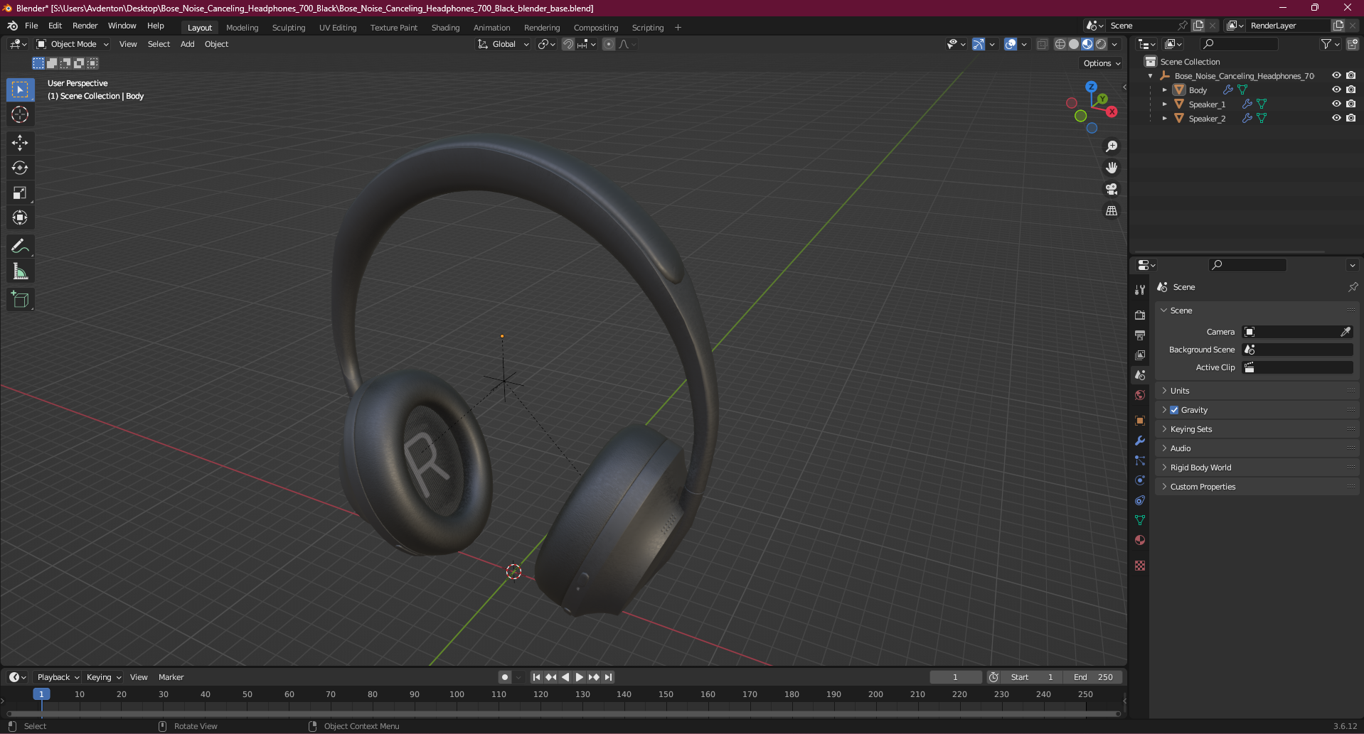Open the viewport Add menu
The height and width of the screenshot is (734, 1364).
(187, 44)
